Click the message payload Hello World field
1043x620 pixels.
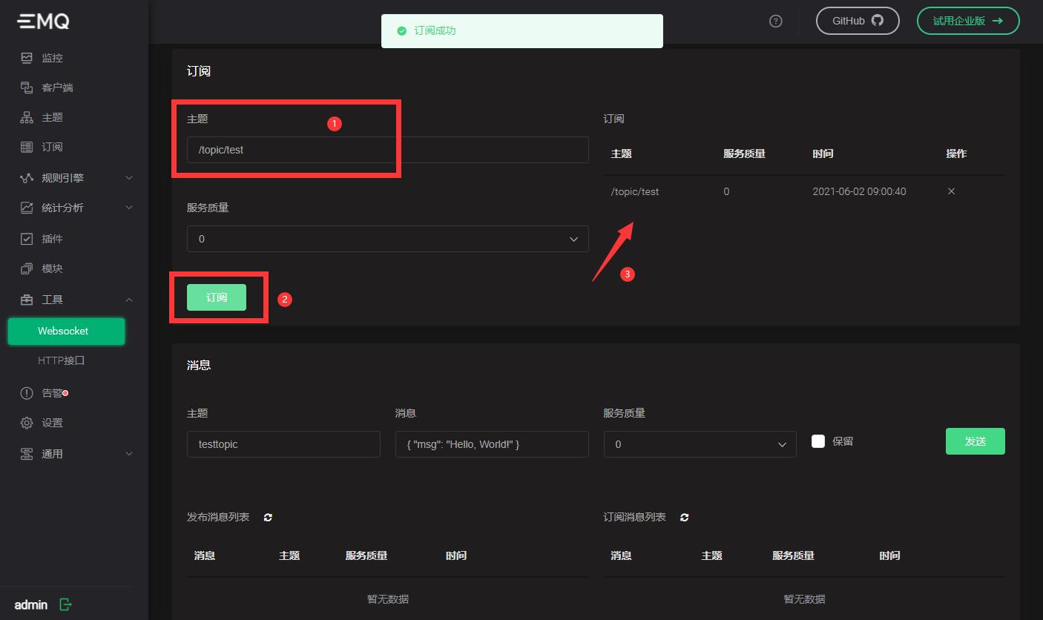click(x=492, y=444)
